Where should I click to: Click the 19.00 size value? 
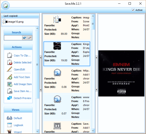64,60
